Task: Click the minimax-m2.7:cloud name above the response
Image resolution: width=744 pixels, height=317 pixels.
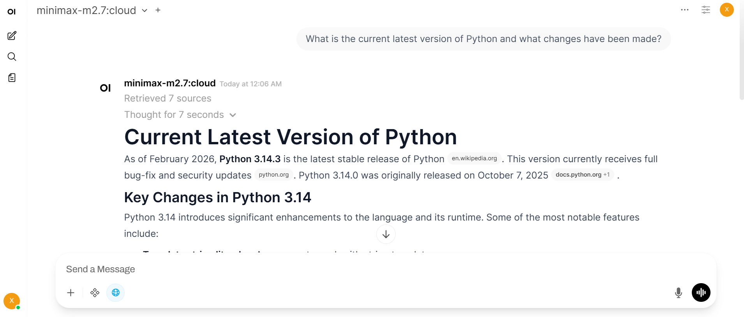Action: [x=170, y=83]
